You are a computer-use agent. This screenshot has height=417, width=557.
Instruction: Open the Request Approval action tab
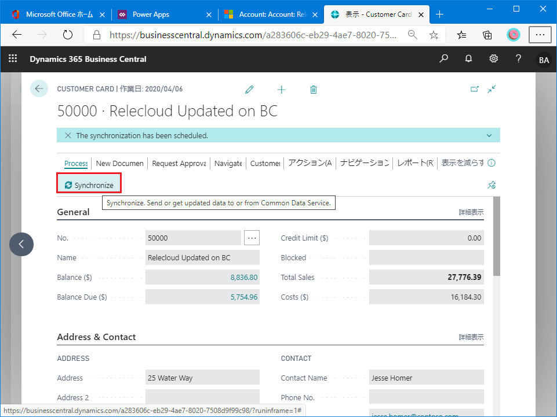tap(179, 163)
